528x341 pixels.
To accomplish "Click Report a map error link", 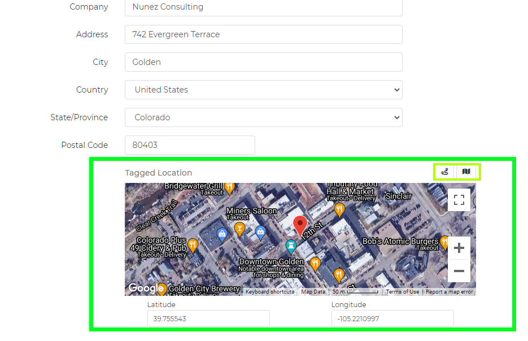I will 449,292.
